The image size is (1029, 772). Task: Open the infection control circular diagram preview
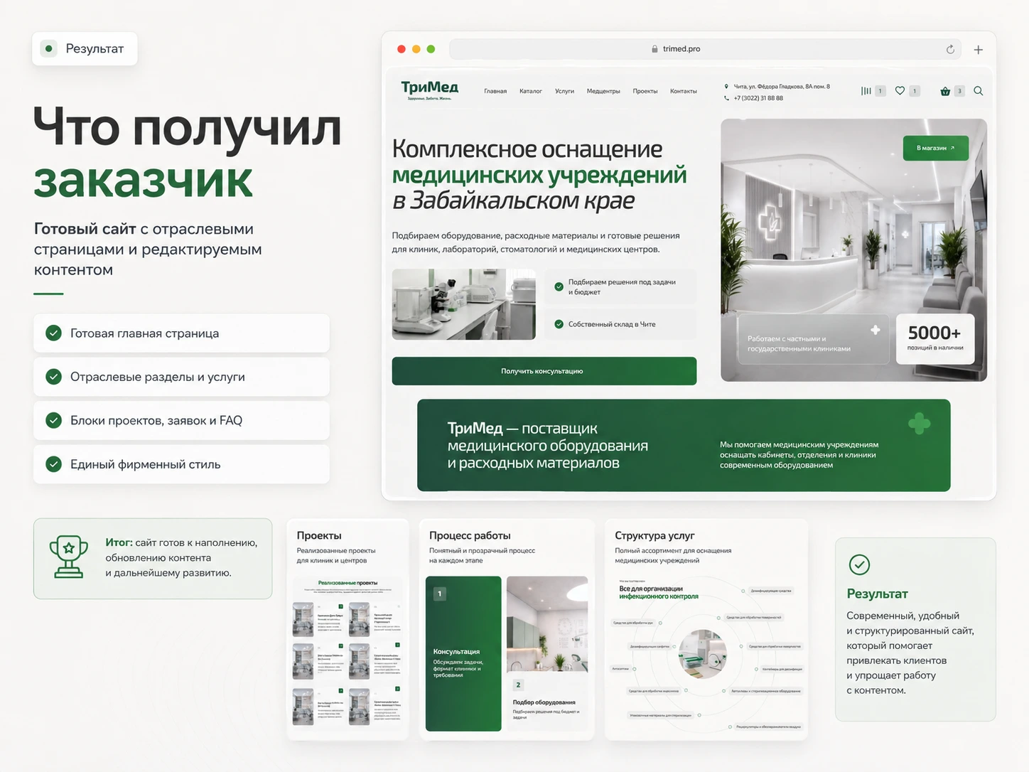pyautogui.click(x=706, y=654)
